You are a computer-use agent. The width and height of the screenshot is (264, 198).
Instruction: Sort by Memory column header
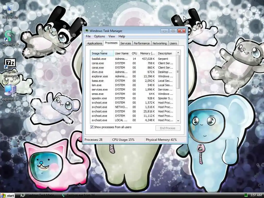147,53
